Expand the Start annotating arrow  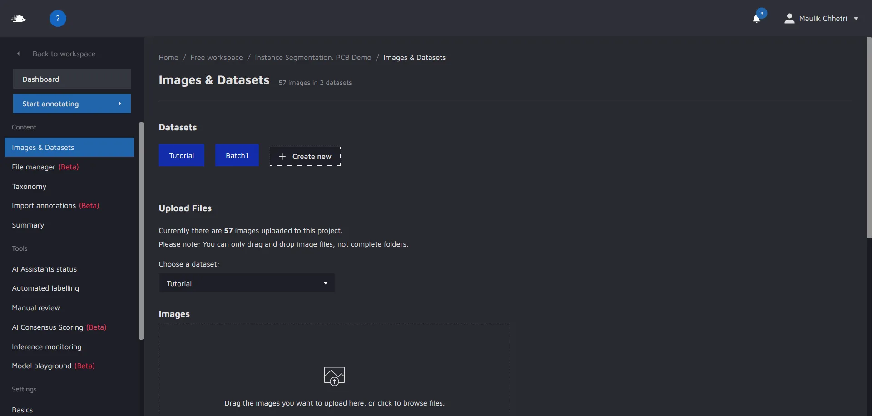click(120, 104)
